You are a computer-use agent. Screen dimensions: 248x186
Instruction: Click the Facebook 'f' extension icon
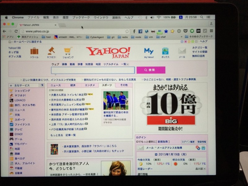point(134,31)
